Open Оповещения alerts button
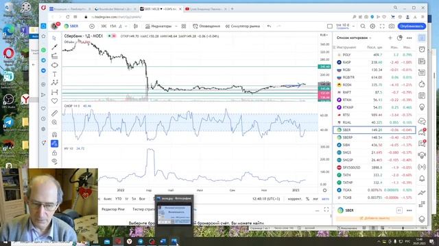 tap(206, 26)
